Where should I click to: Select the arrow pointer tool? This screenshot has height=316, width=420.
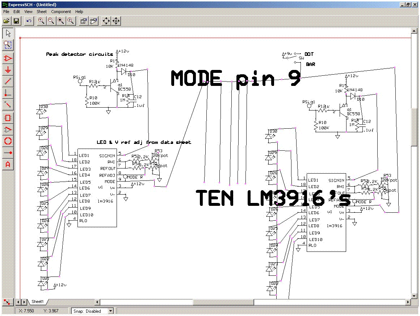(8, 33)
